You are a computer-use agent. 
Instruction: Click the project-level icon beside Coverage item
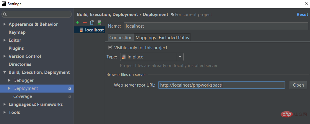[x=69, y=96]
